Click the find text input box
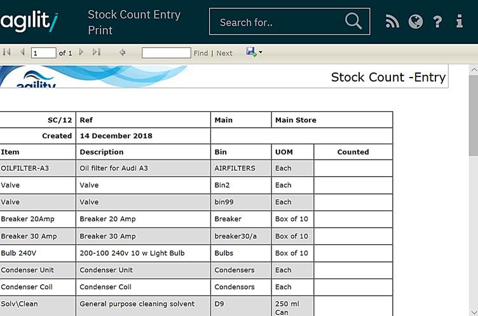This screenshot has width=478, height=316. [x=166, y=53]
